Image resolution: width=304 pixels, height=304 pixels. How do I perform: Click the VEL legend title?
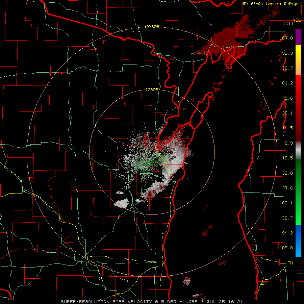pyautogui.click(x=297, y=20)
